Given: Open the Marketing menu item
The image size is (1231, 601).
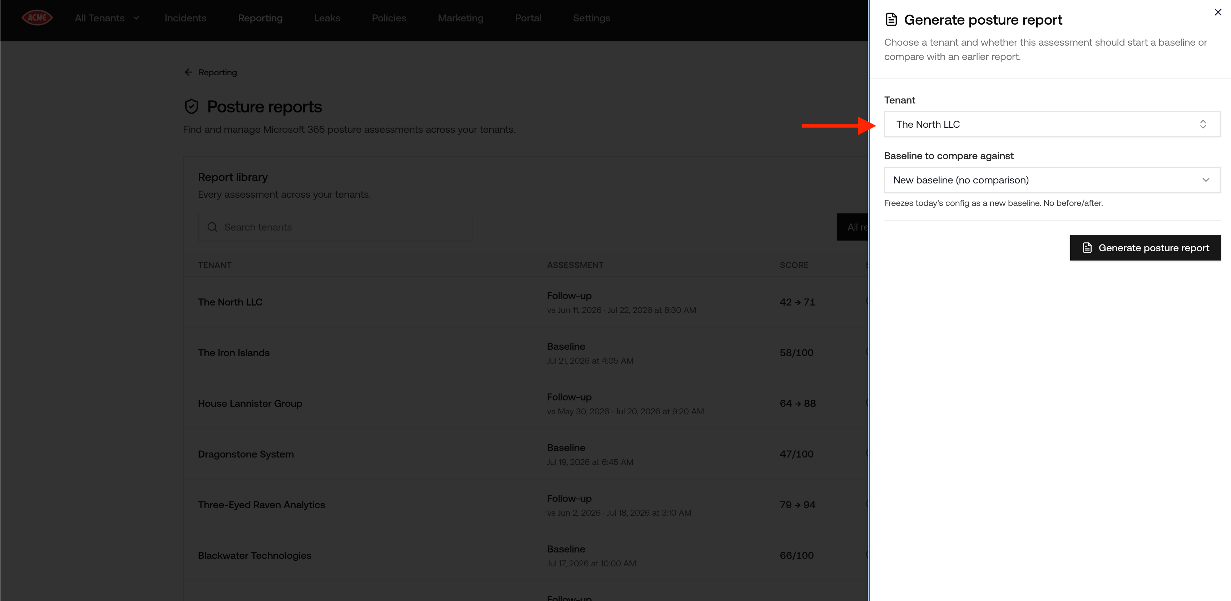Looking at the screenshot, I should pyautogui.click(x=461, y=18).
